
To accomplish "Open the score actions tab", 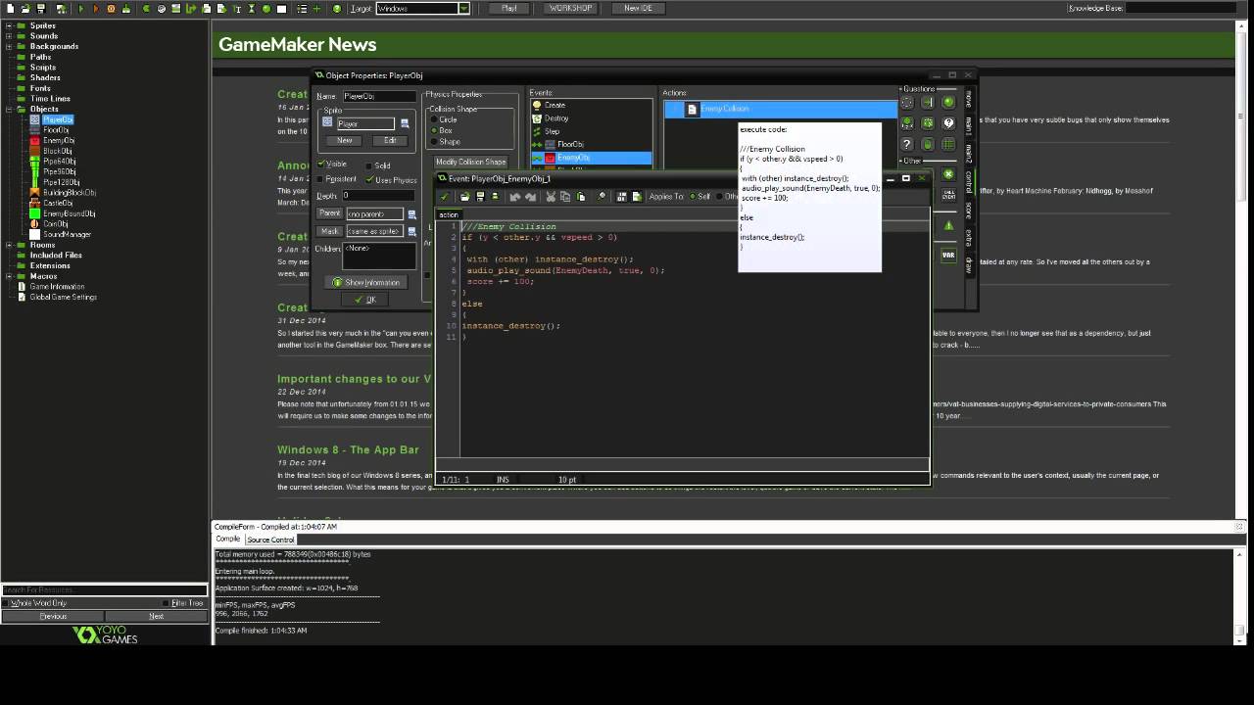I will [x=969, y=210].
